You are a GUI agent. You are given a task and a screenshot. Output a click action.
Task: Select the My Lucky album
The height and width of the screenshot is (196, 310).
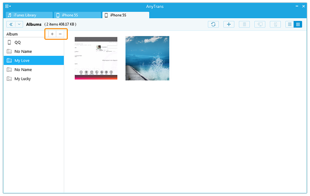coord(22,79)
